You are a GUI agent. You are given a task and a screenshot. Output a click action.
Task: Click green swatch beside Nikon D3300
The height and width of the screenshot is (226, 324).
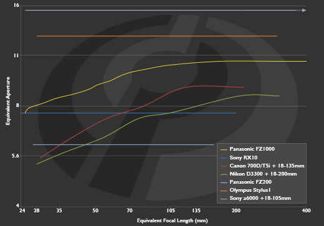coord(224,174)
